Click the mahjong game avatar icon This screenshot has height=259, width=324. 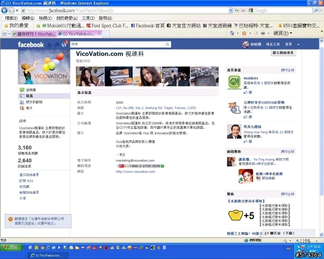pos(246,176)
